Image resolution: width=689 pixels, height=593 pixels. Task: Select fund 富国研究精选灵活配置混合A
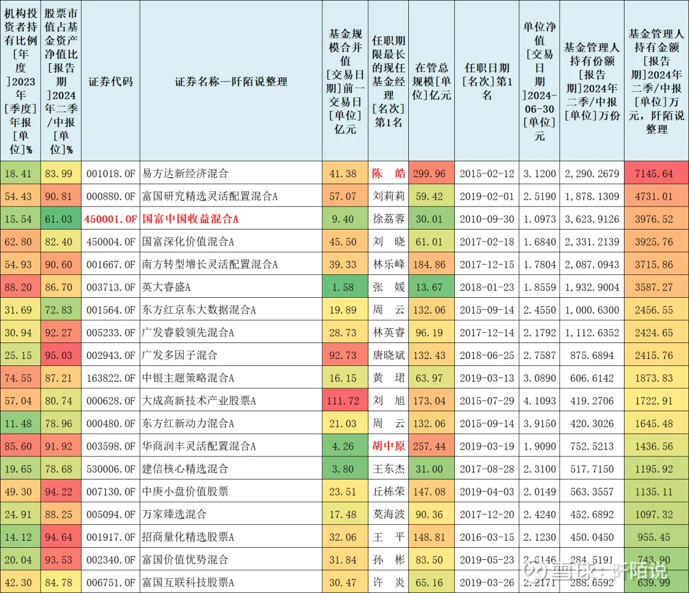click(210, 196)
